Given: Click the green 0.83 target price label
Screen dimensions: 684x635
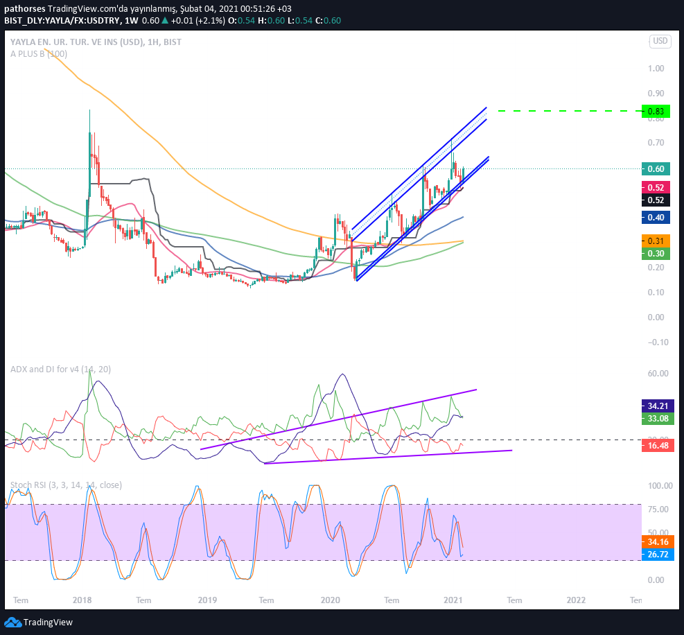Looking at the screenshot, I should pos(656,112).
